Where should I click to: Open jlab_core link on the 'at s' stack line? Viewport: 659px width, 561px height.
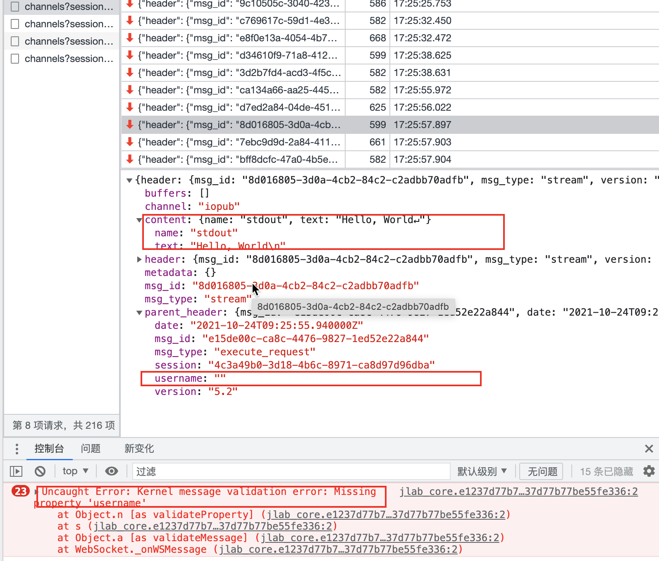(213, 526)
